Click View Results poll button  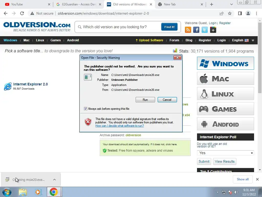point(225,162)
